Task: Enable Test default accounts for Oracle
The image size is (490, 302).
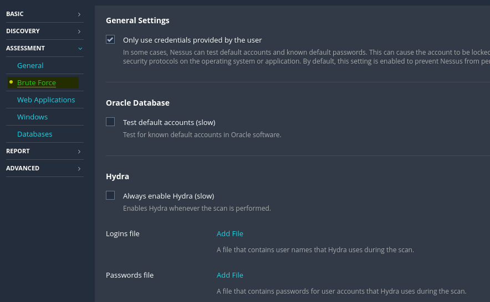Action: pos(110,122)
